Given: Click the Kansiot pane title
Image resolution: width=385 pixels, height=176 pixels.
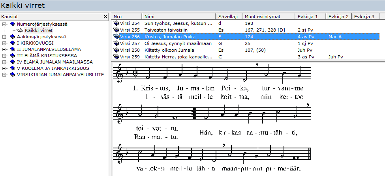Looking at the screenshot, I should pos(9,17).
